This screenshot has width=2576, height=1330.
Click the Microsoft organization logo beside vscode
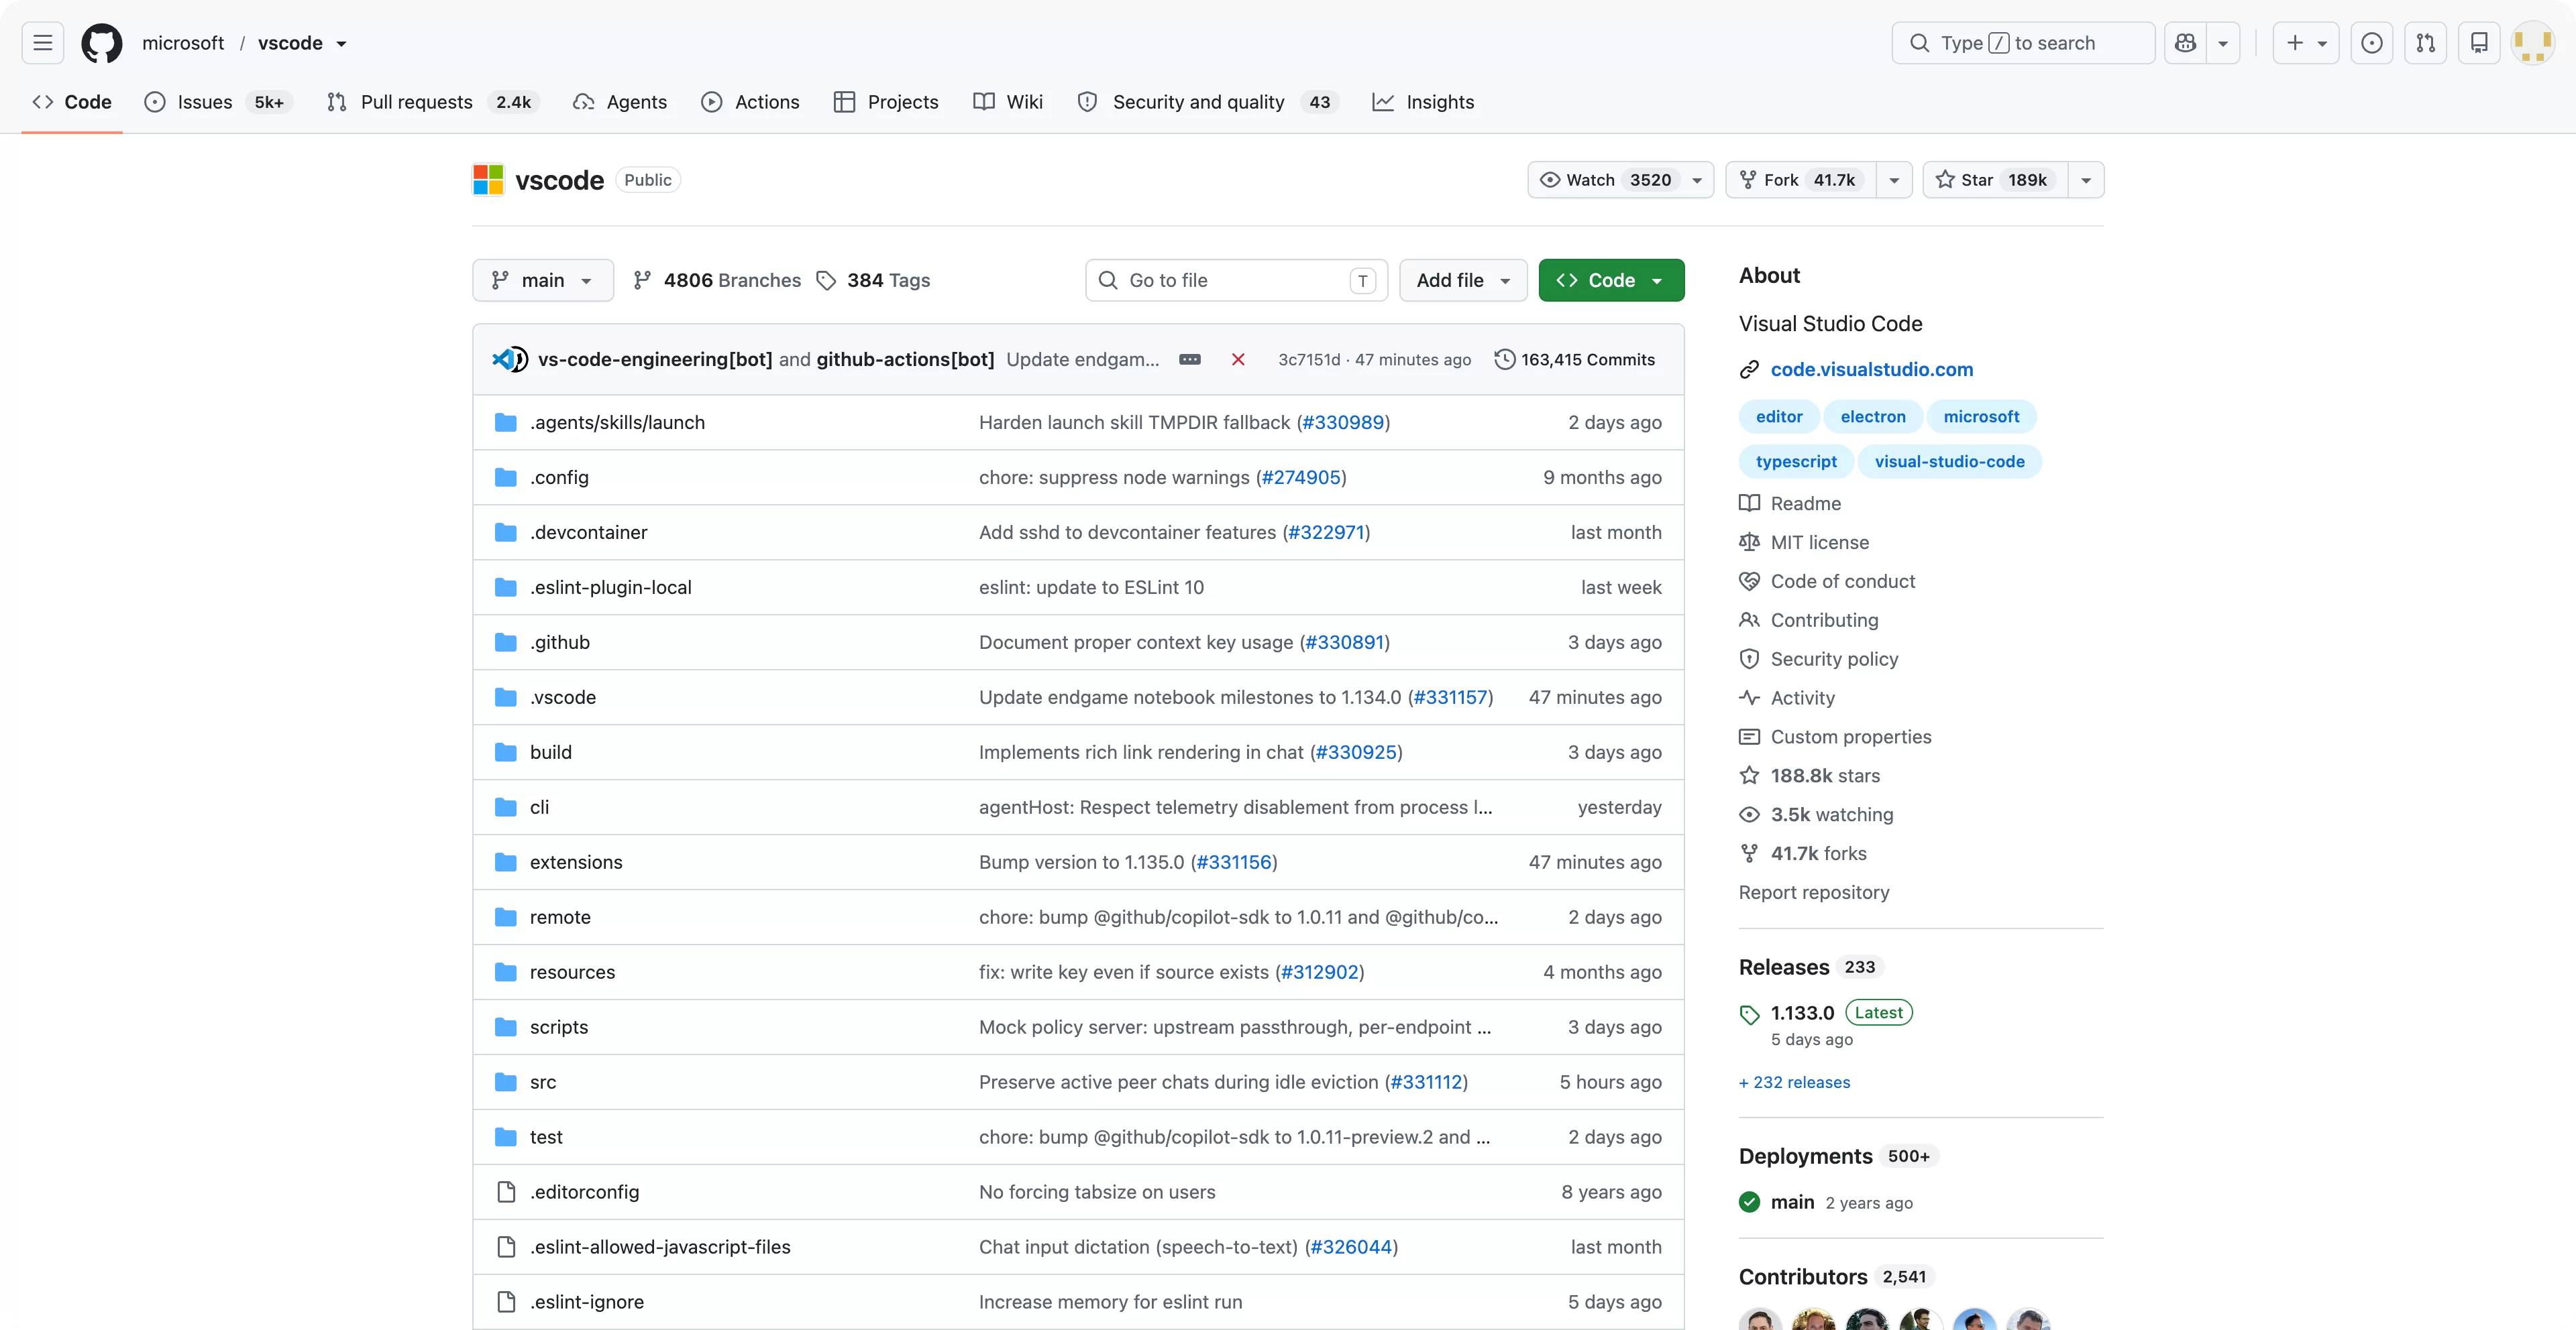click(x=488, y=180)
